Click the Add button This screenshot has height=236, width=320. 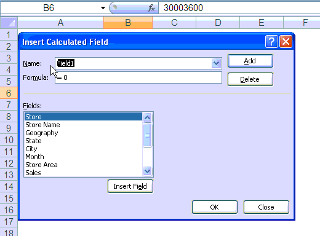click(250, 61)
